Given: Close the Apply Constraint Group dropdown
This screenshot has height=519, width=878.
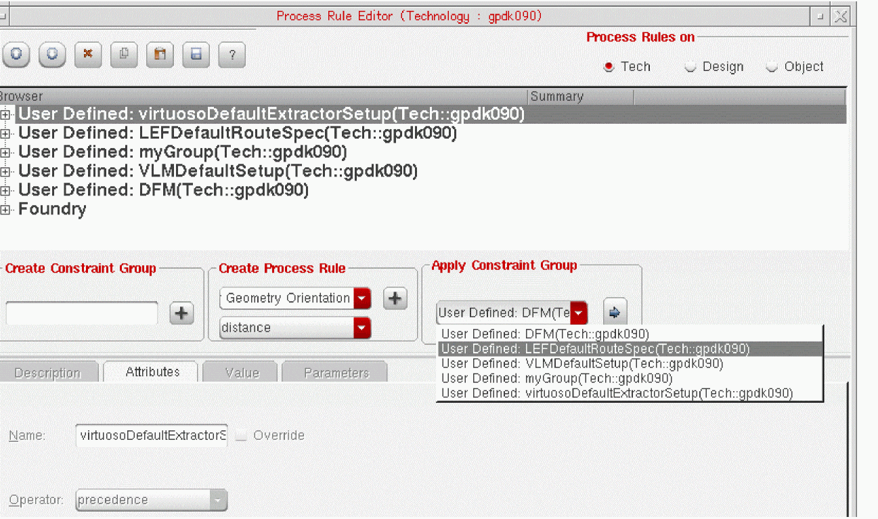Looking at the screenshot, I should (x=579, y=313).
